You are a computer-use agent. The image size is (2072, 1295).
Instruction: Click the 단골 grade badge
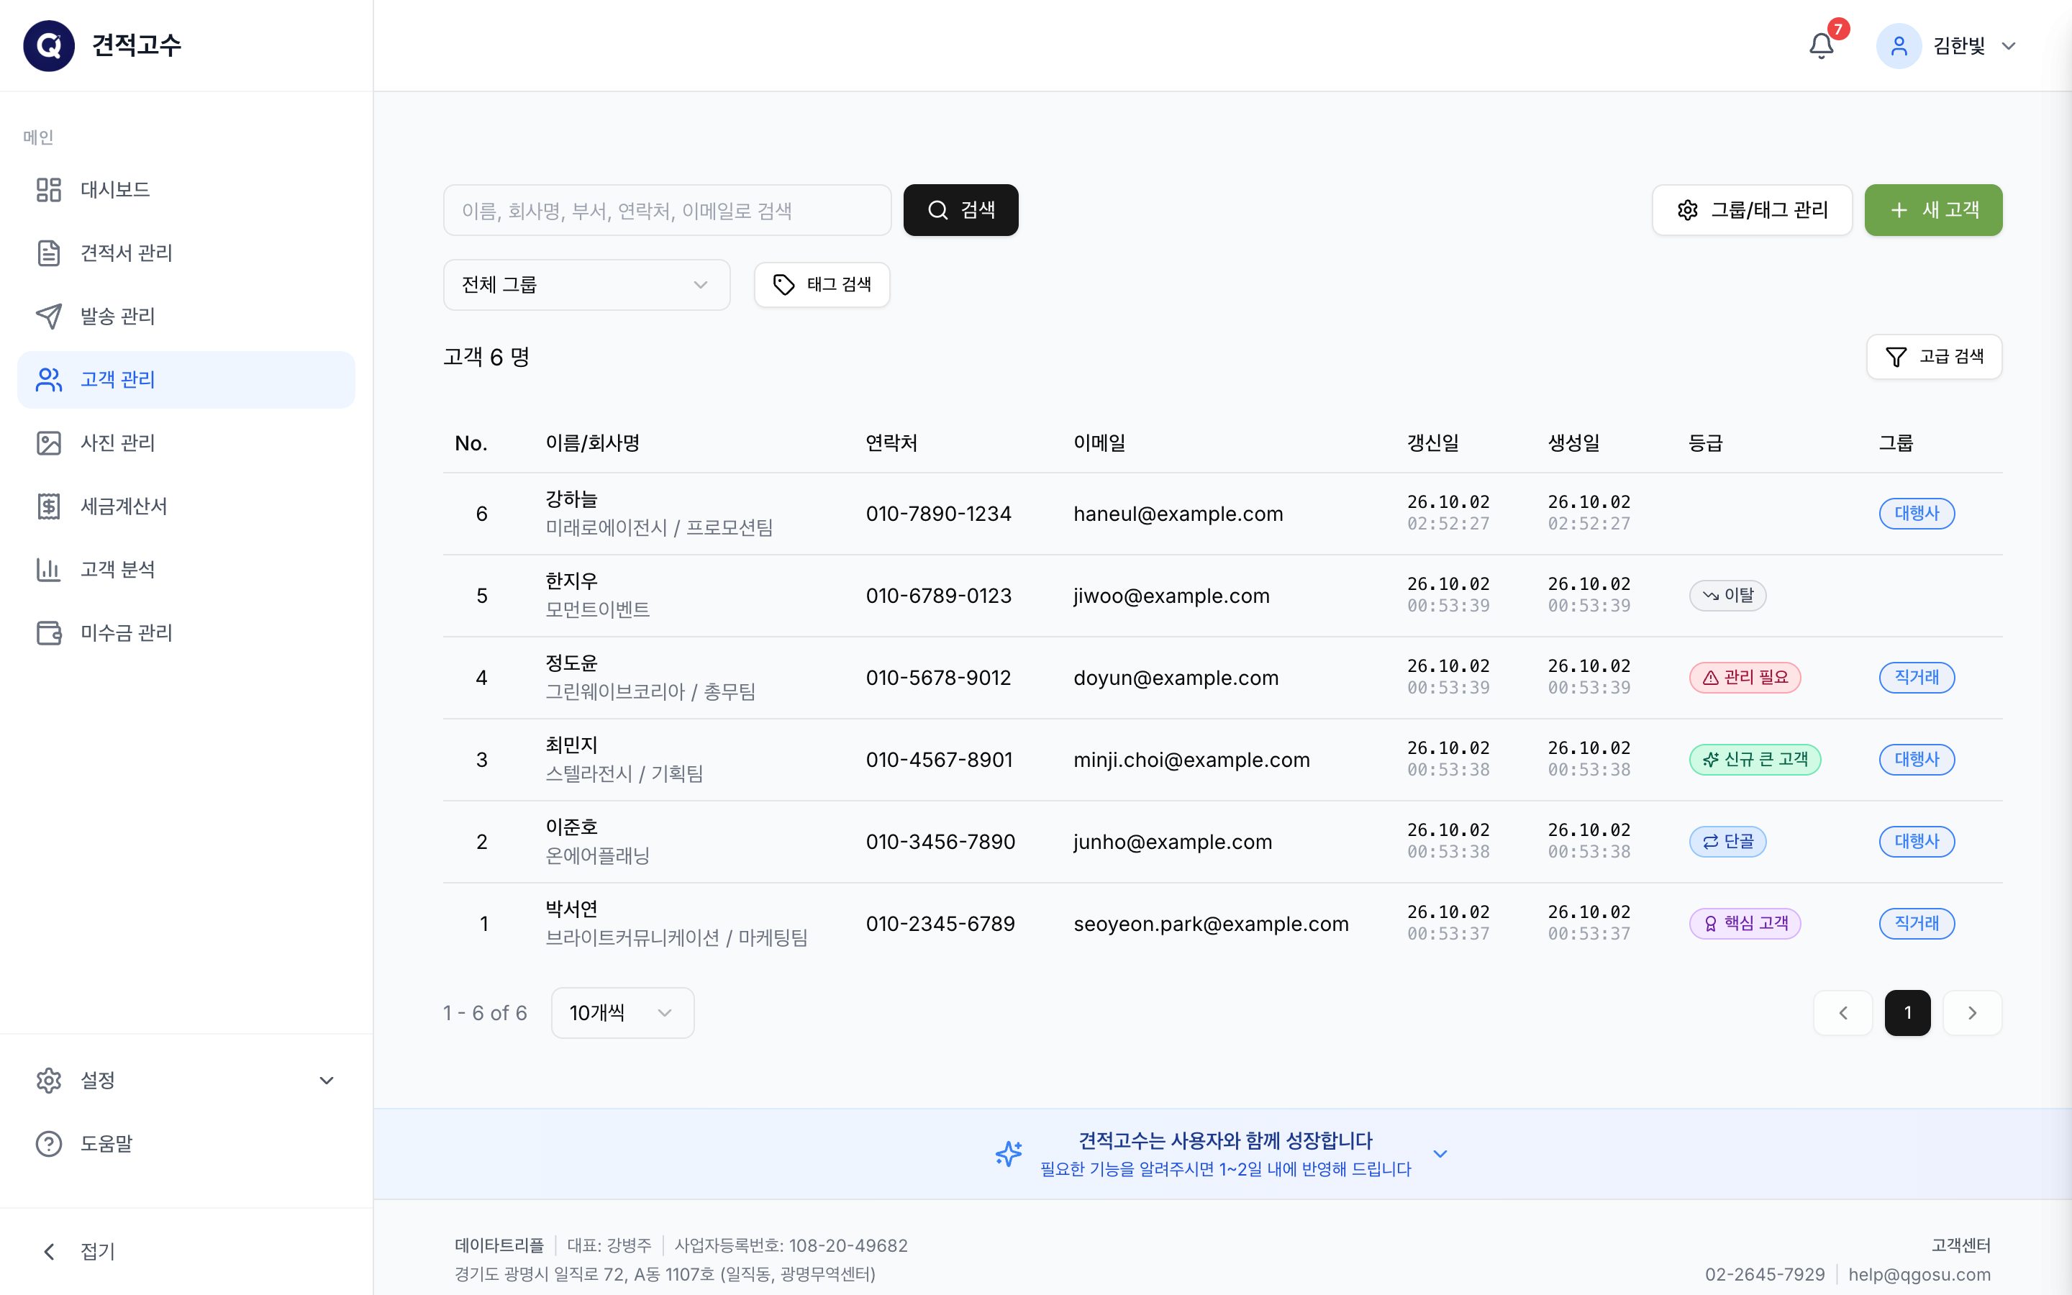pyautogui.click(x=1727, y=842)
